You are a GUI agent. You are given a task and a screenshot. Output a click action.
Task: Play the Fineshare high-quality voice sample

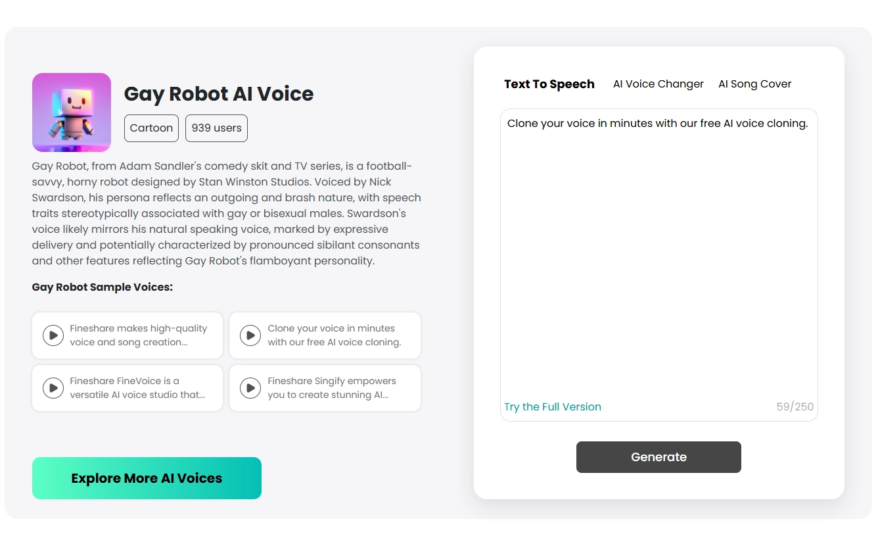tap(53, 335)
